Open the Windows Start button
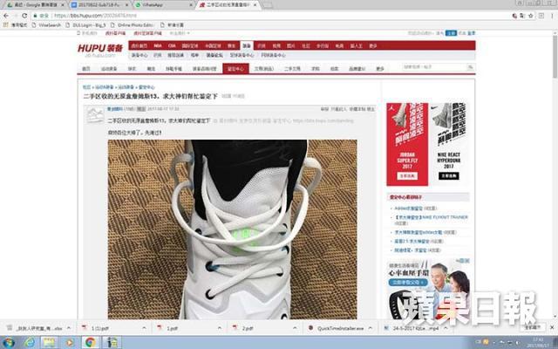The width and height of the screenshot is (558, 349). click(x=9, y=343)
